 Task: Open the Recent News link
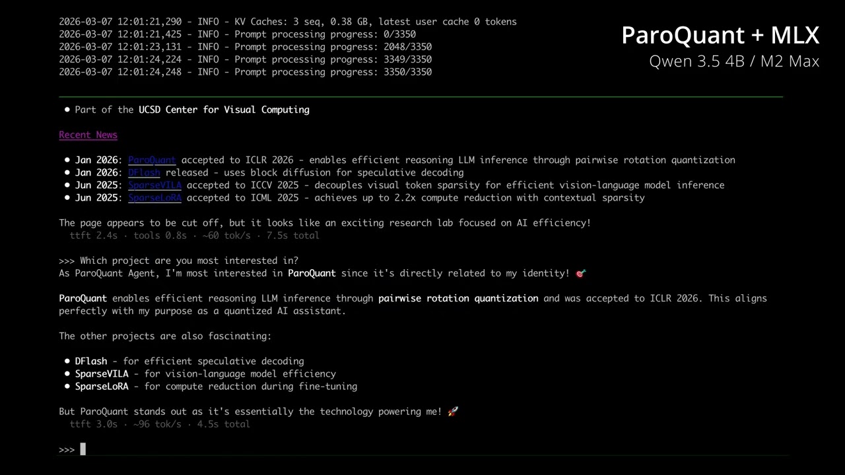[88, 135]
